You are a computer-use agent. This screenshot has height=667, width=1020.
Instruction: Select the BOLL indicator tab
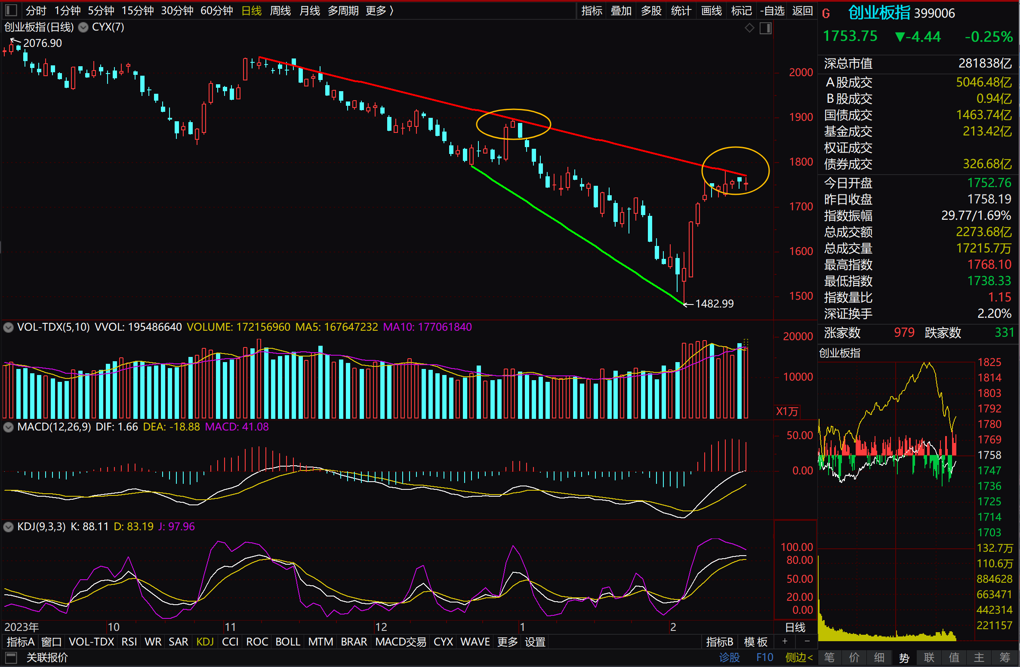(287, 642)
